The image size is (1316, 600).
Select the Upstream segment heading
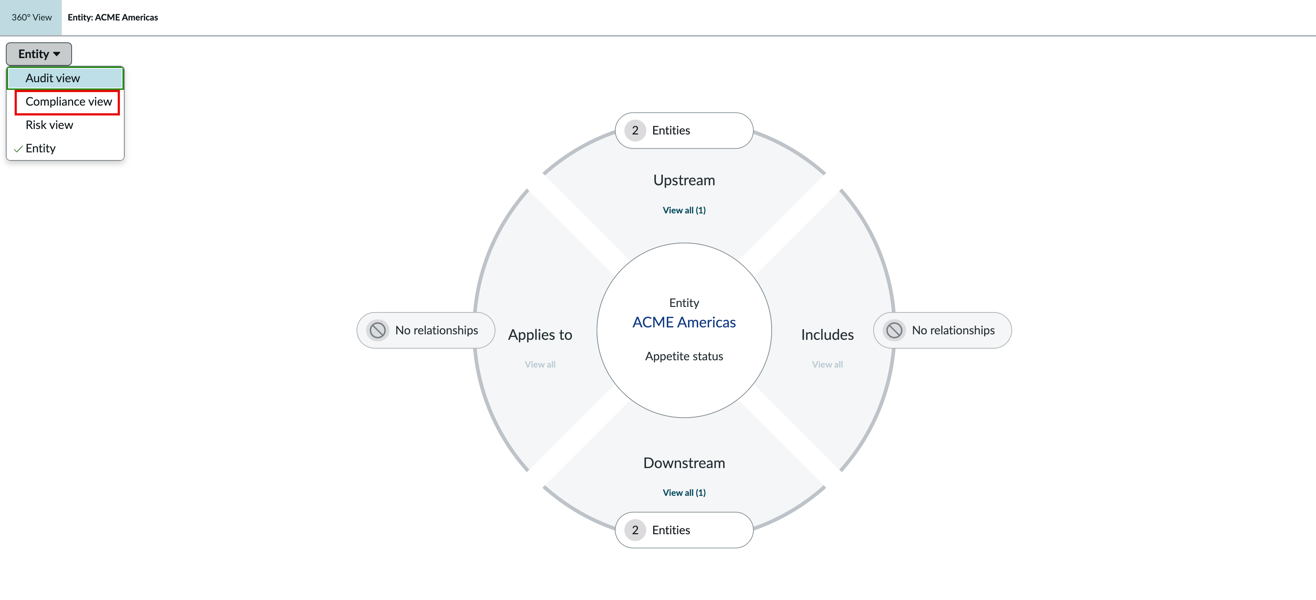click(684, 180)
